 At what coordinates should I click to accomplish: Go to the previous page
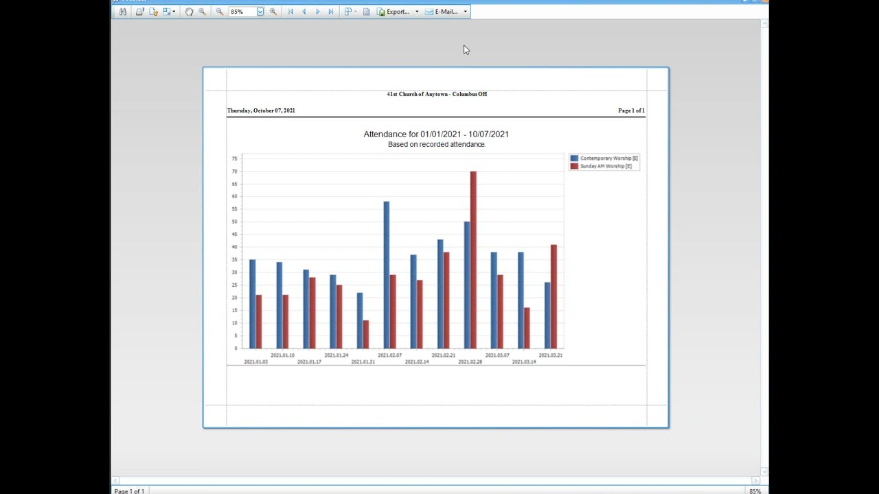[304, 12]
